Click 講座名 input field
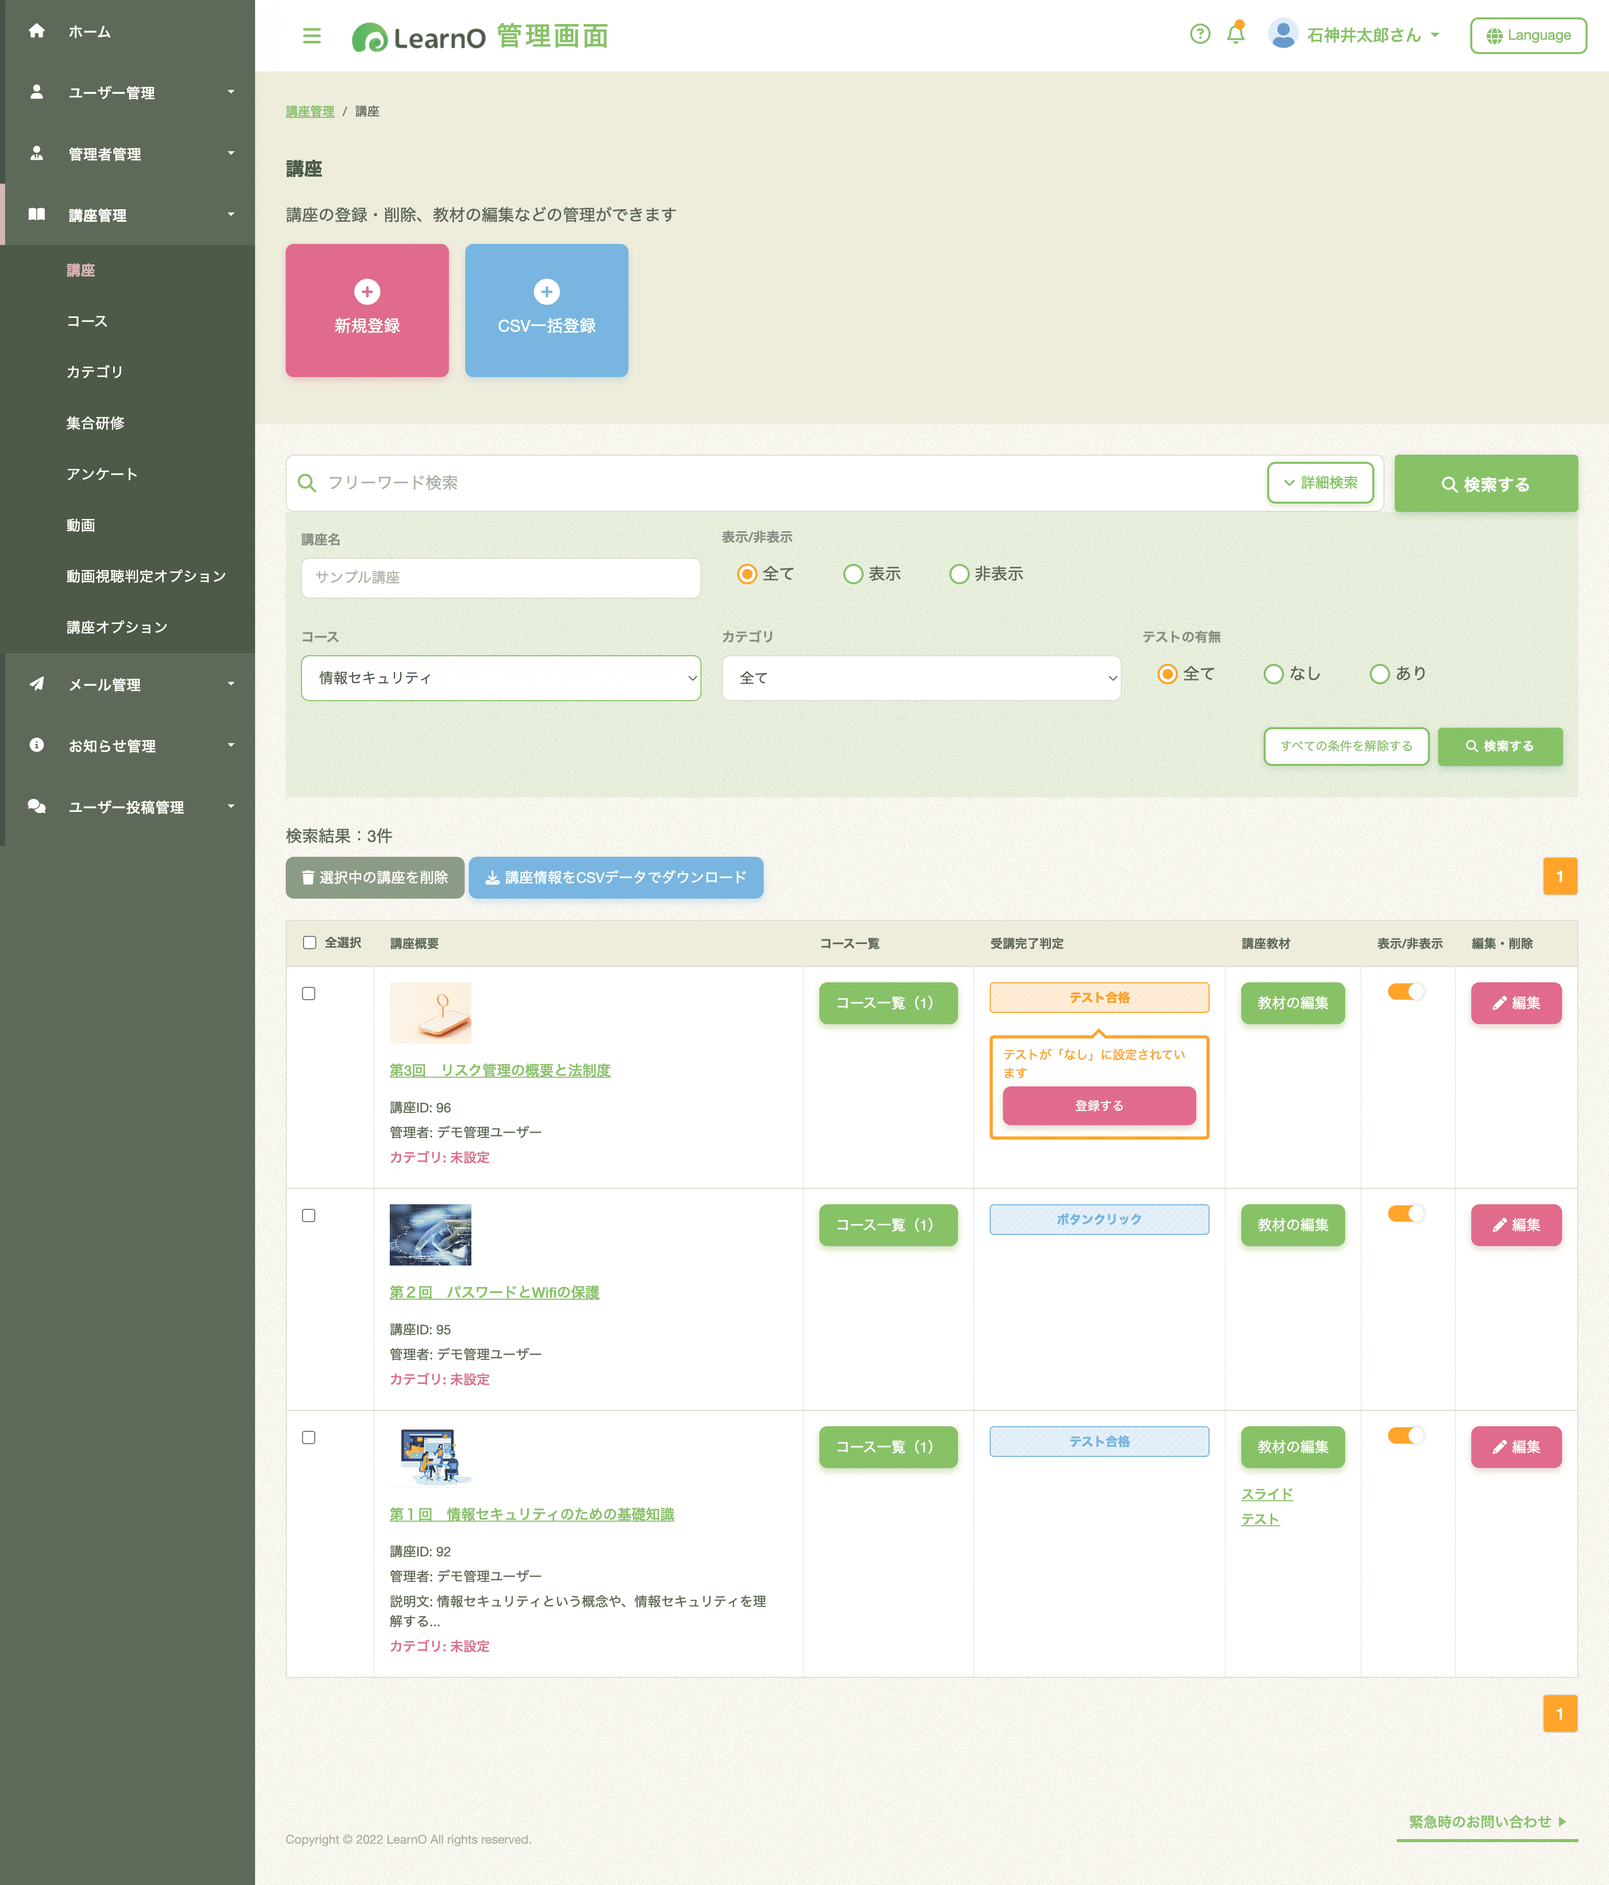Viewport: 1609px width, 1885px height. pyautogui.click(x=500, y=578)
